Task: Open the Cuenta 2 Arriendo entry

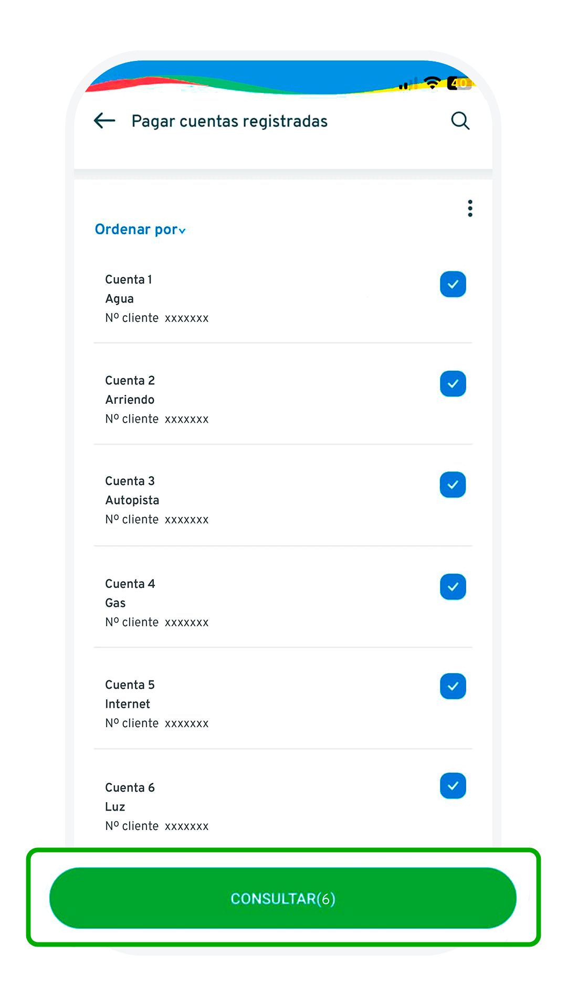Action: pos(156,400)
